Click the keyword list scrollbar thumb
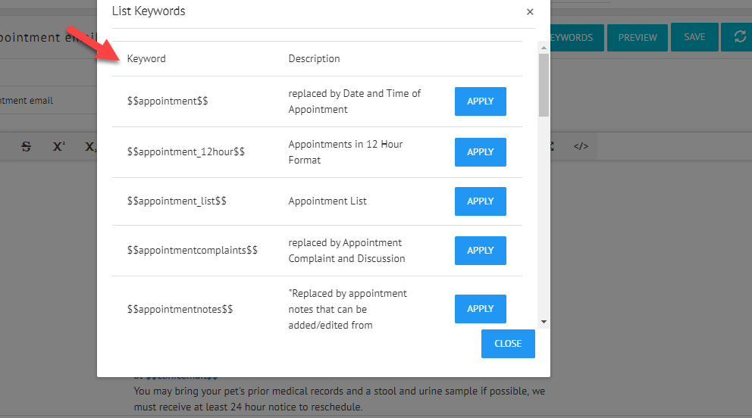This screenshot has width=752, height=418. click(x=544, y=85)
